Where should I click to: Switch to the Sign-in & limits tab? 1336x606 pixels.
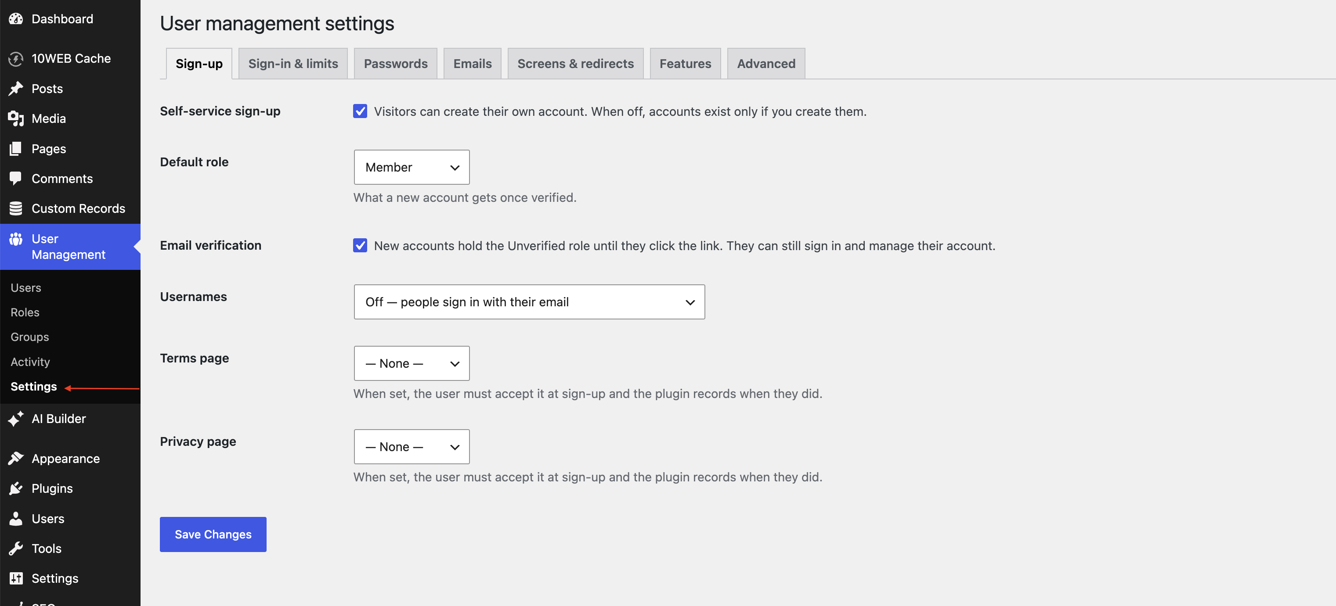coord(293,64)
